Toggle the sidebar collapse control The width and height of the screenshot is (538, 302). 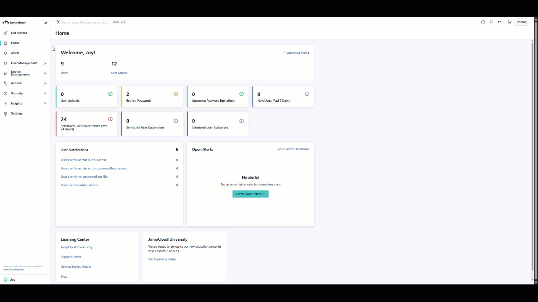tap(45, 22)
